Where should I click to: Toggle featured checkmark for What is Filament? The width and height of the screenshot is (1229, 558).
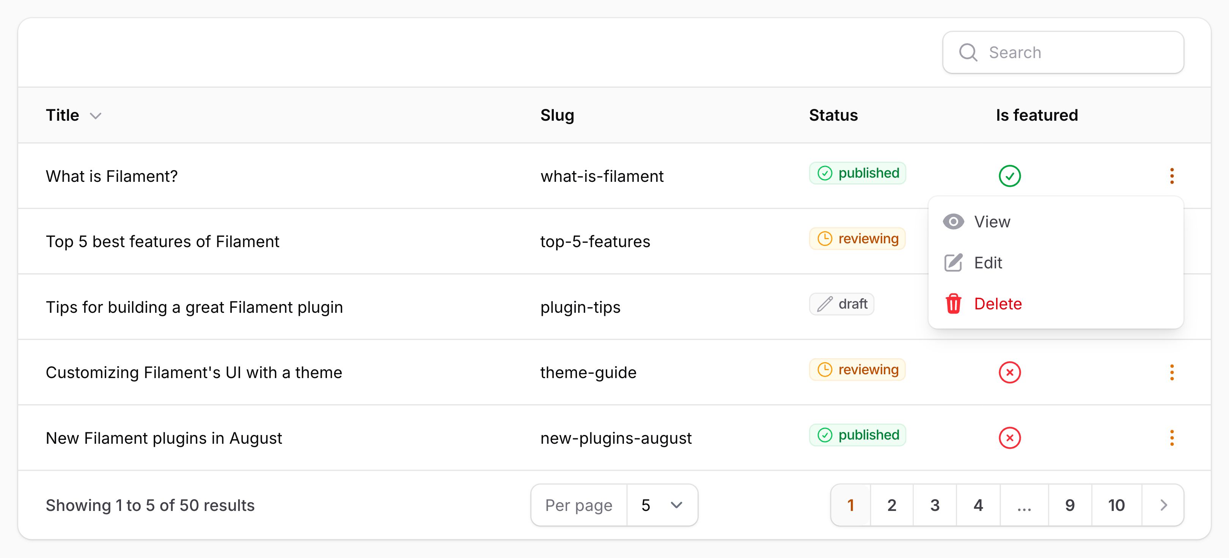pyautogui.click(x=1009, y=176)
